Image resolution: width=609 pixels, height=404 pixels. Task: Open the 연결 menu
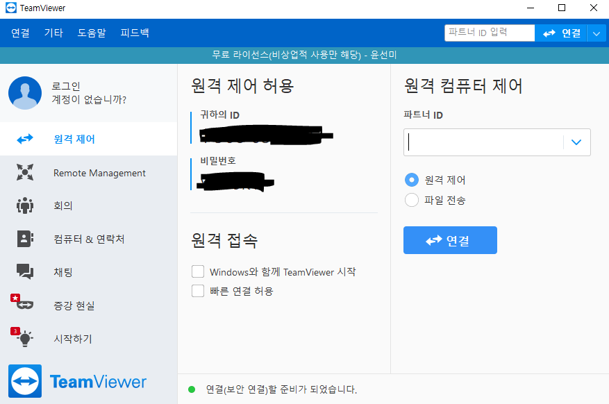(20, 33)
